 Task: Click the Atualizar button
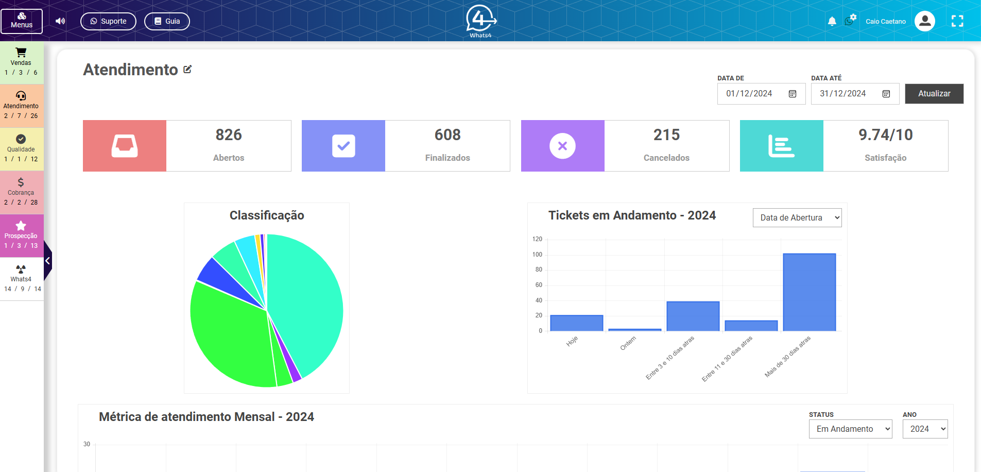pyautogui.click(x=934, y=94)
